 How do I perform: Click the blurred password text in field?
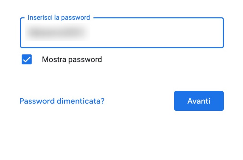click(57, 32)
